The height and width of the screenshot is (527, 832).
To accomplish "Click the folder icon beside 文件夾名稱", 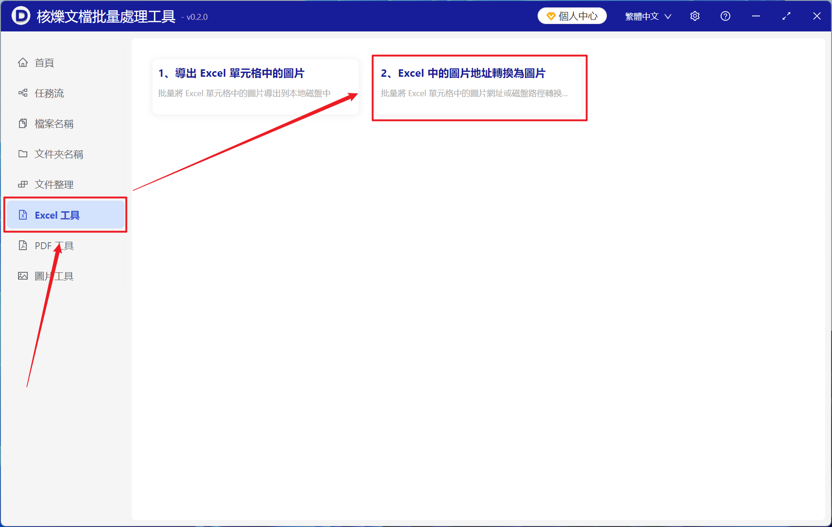I will (x=23, y=154).
